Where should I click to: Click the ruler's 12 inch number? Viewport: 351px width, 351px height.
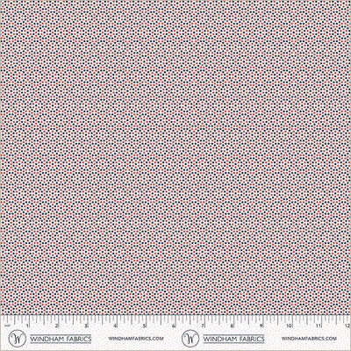click(x=347, y=326)
